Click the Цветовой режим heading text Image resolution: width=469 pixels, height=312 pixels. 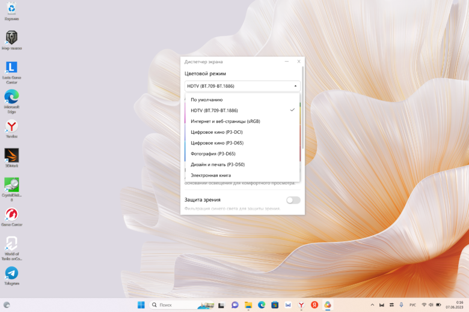click(x=205, y=73)
